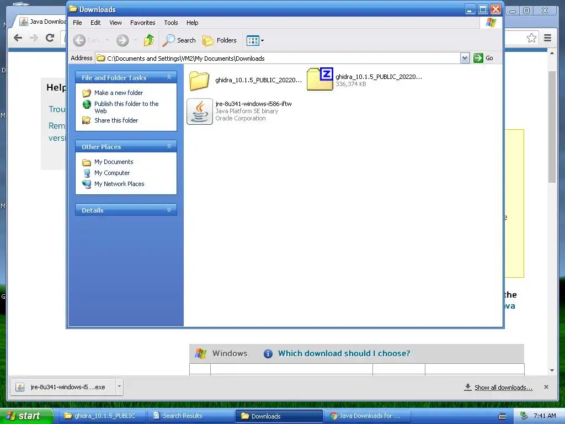Image resolution: width=565 pixels, height=424 pixels.
Task: Open the View menu
Action: [x=115, y=22]
